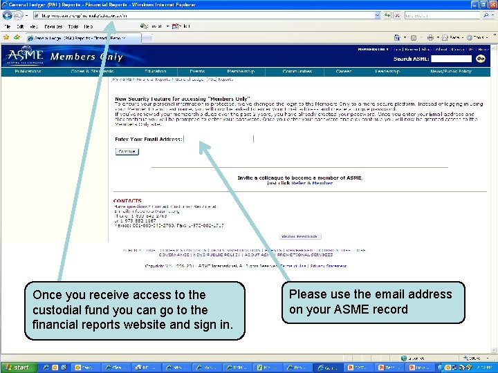Click the Terms of Use footer link
498x373 pixels.
click(293, 266)
